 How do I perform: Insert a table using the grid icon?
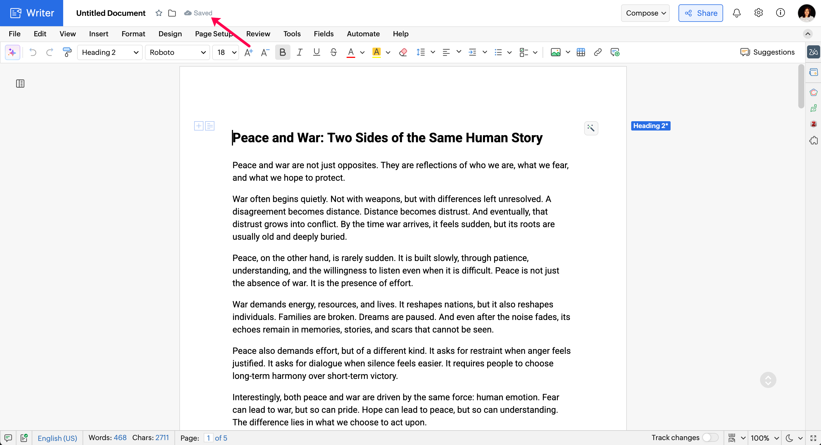581,52
